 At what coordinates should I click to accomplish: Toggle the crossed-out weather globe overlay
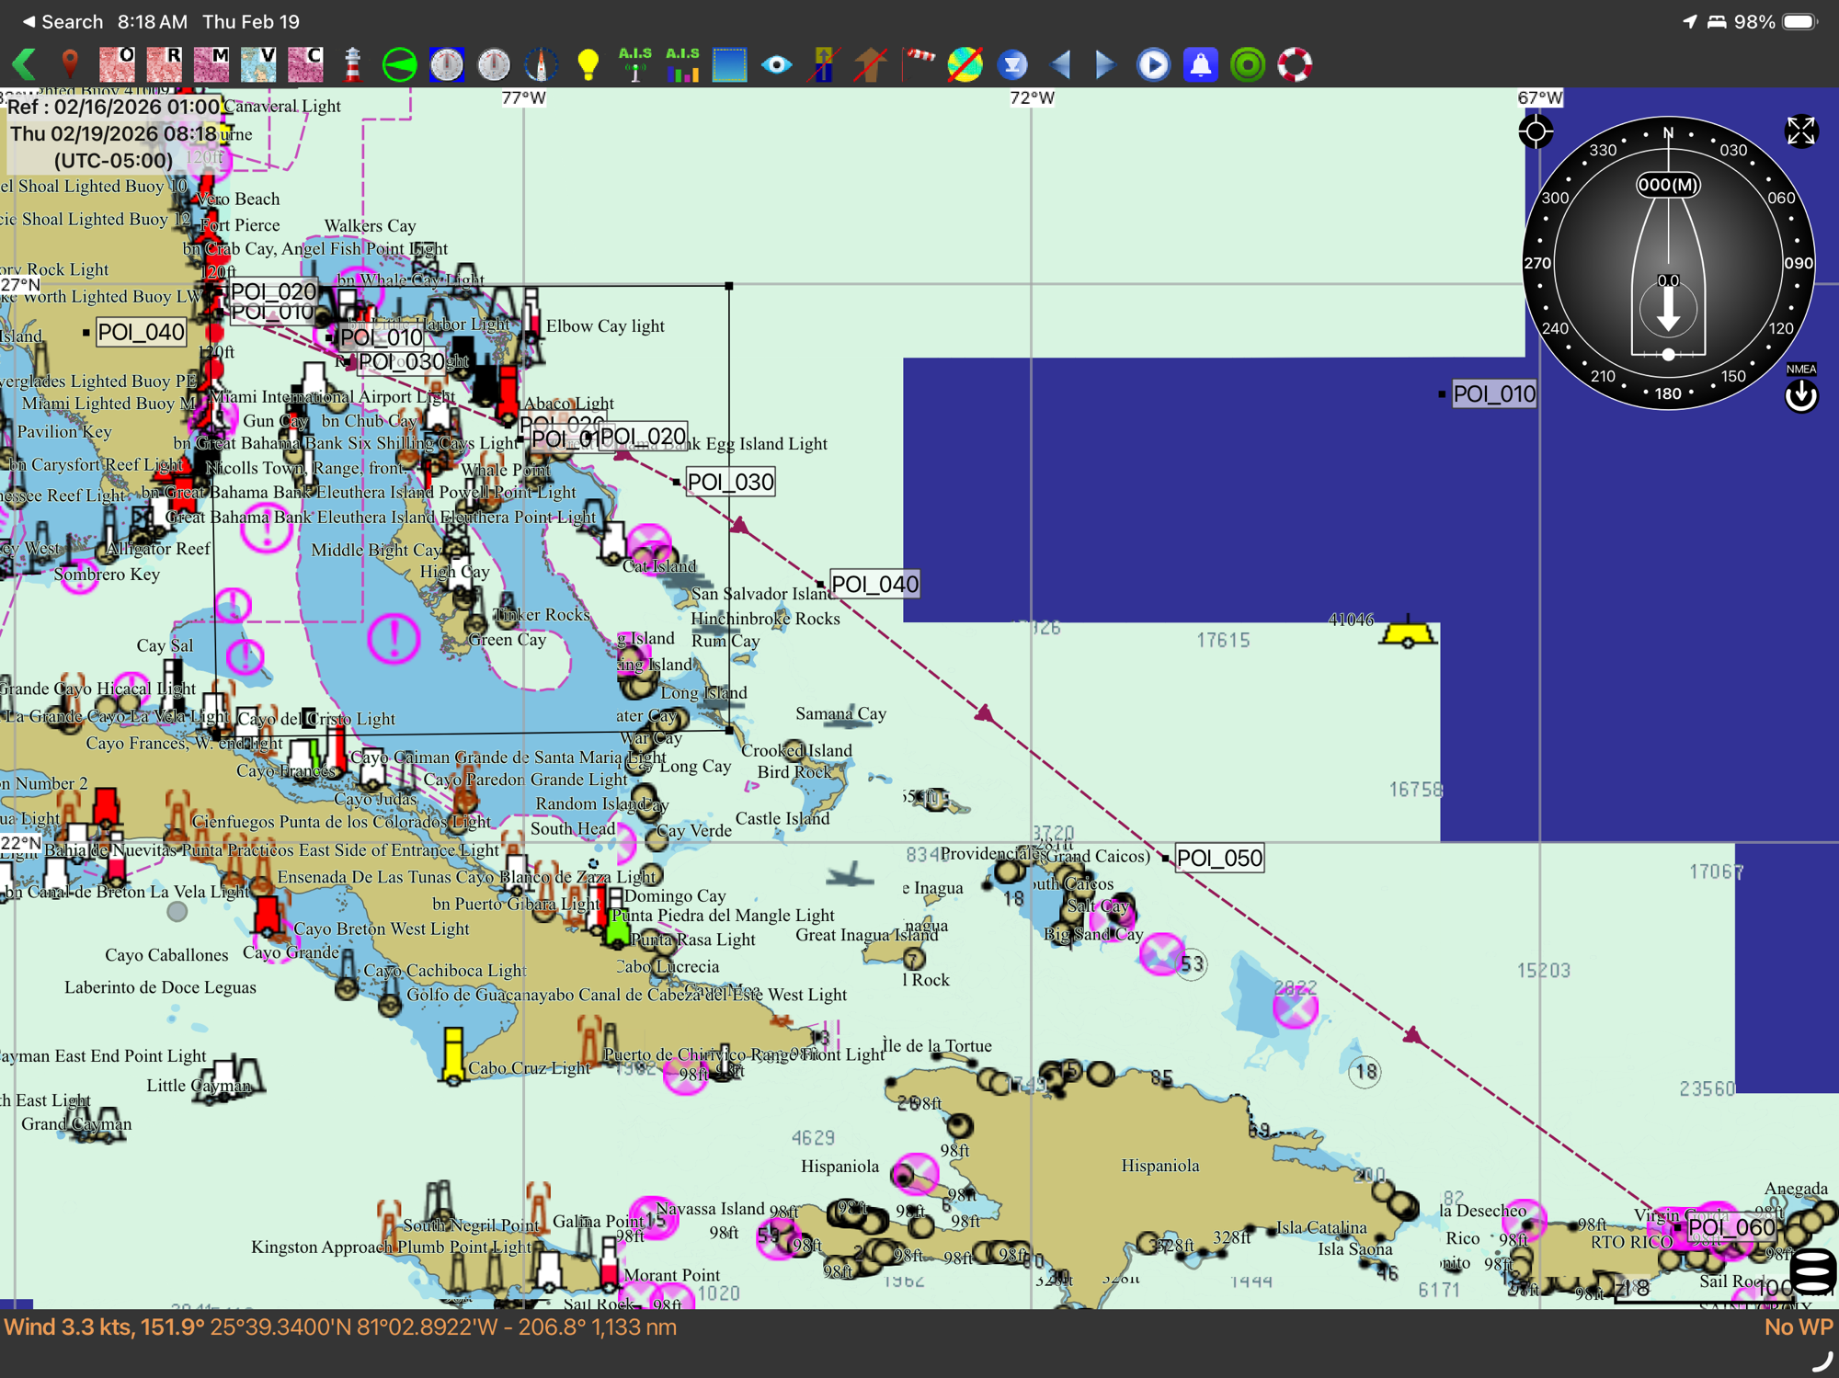click(x=965, y=64)
